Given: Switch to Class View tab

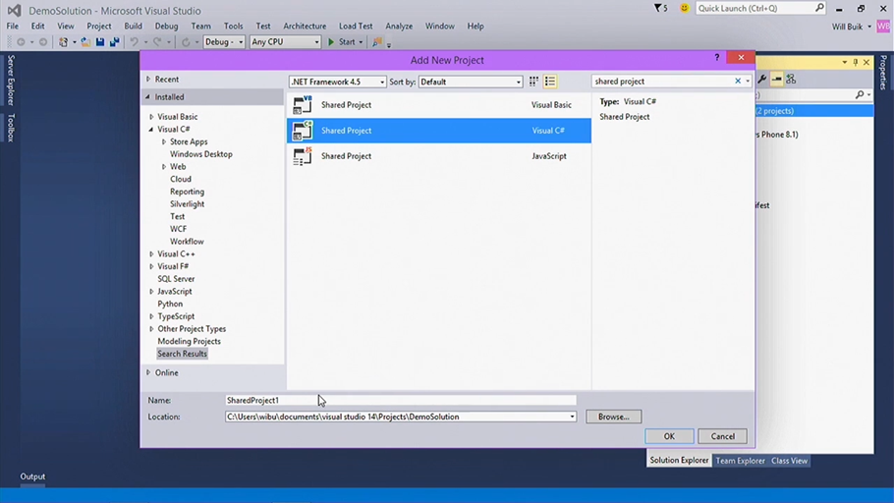Looking at the screenshot, I should (x=789, y=461).
